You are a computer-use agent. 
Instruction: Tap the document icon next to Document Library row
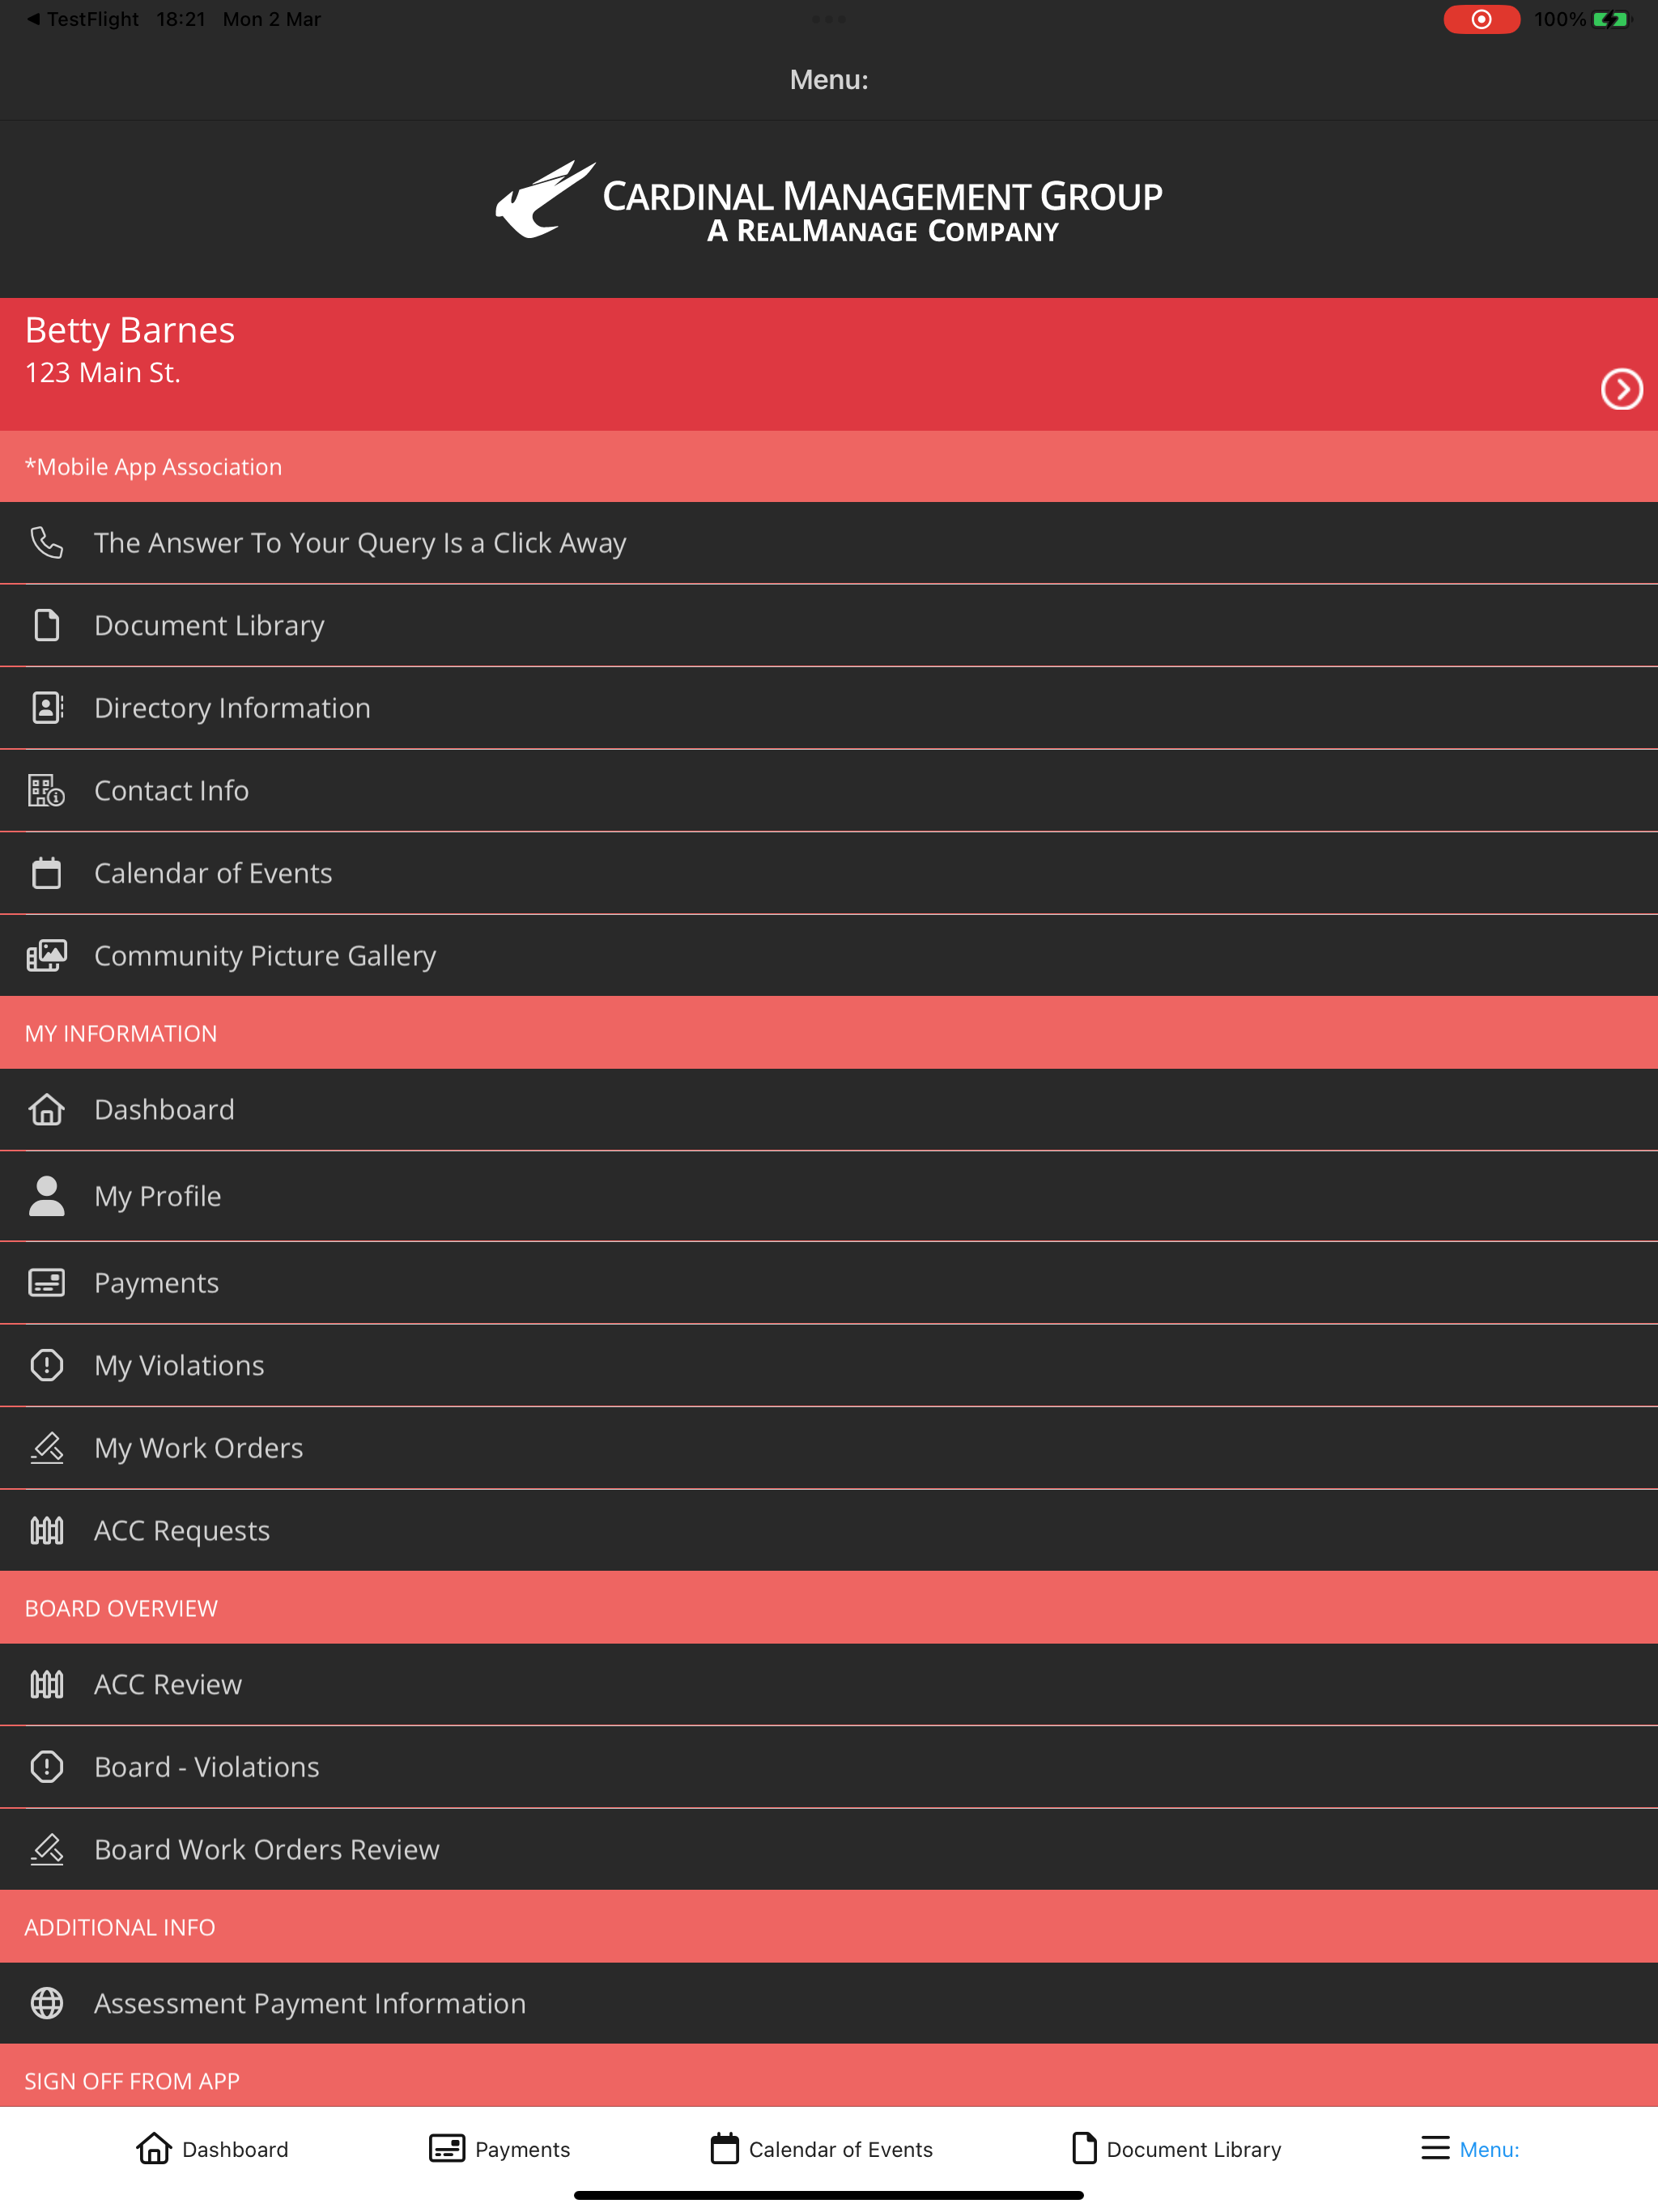46,625
